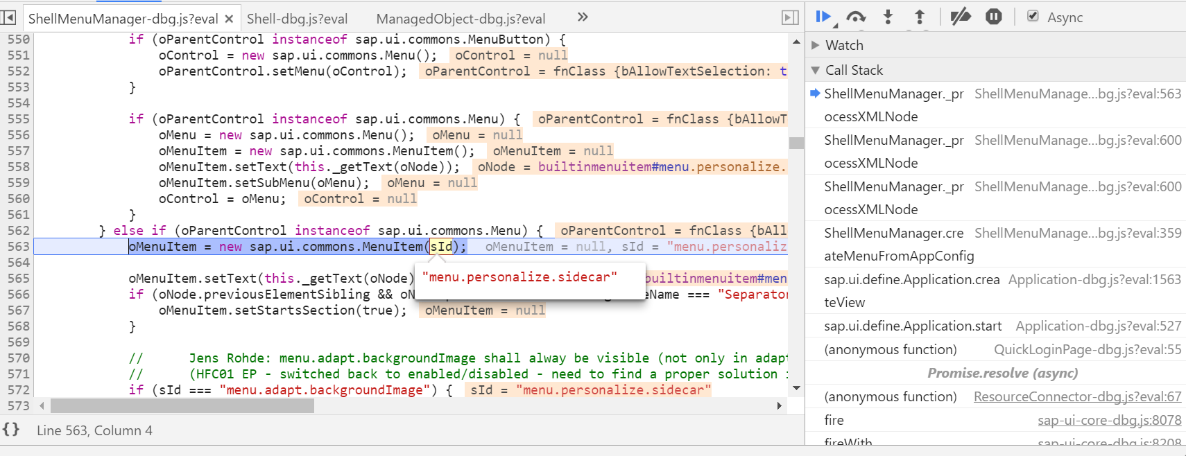The height and width of the screenshot is (456, 1186).
Task: Show the file navigator panel
Action: (8, 17)
